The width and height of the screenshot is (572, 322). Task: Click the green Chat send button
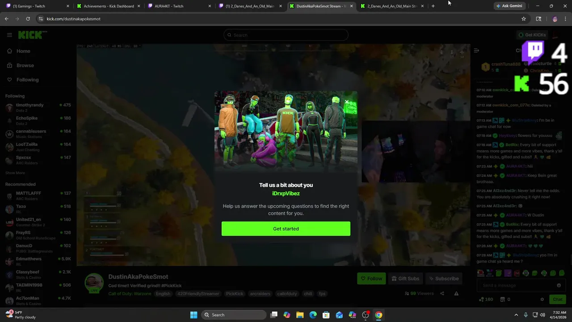tap(557, 299)
